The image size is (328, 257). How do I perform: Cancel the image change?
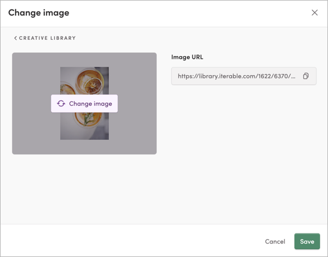coord(275,241)
